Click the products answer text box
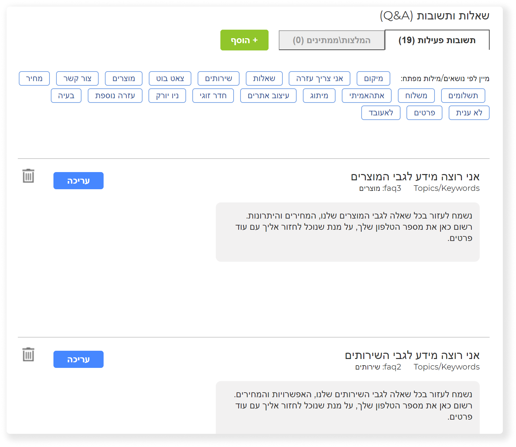 pyautogui.click(x=348, y=232)
